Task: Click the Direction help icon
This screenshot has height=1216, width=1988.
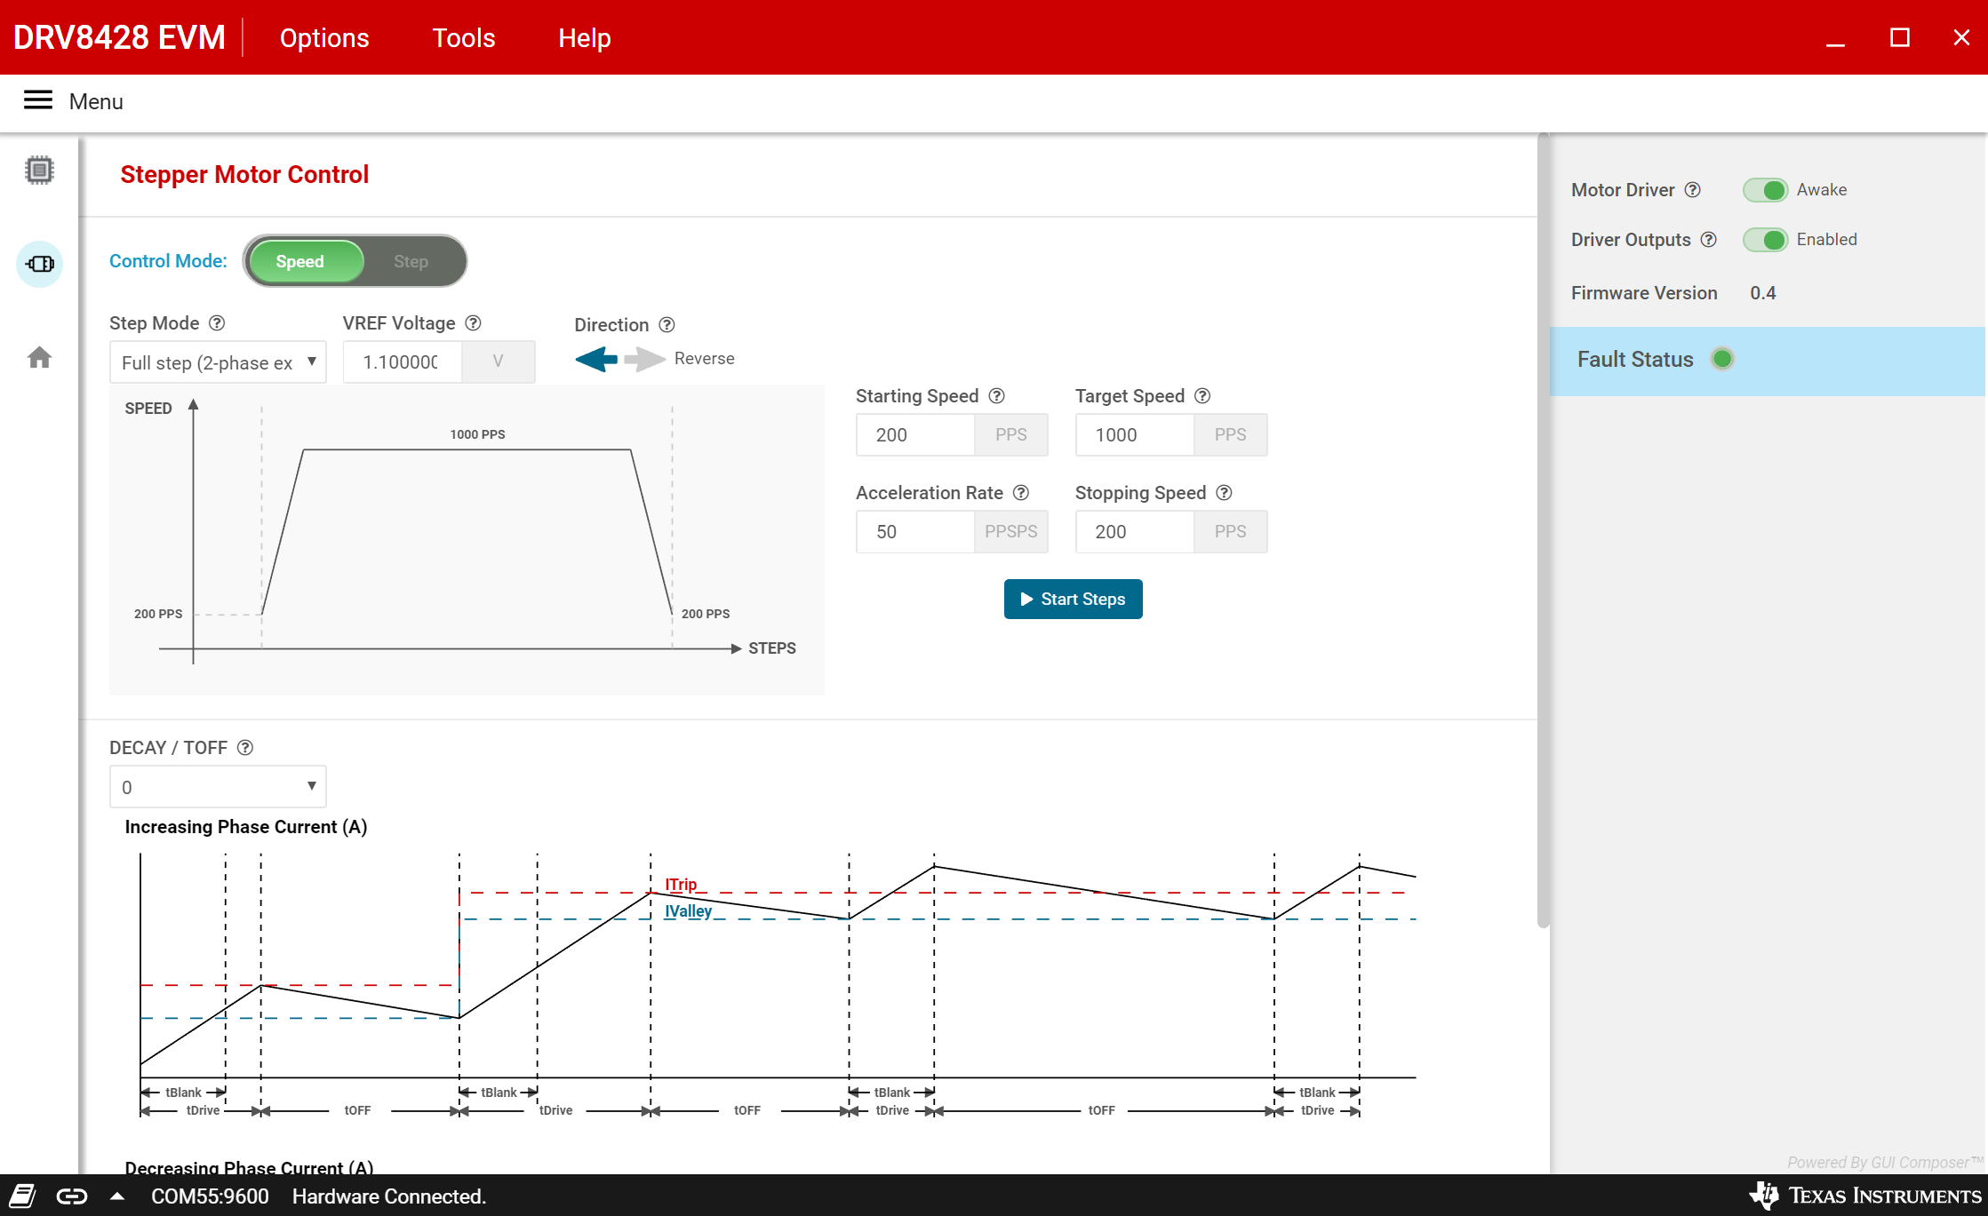Action: [x=667, y=325]
